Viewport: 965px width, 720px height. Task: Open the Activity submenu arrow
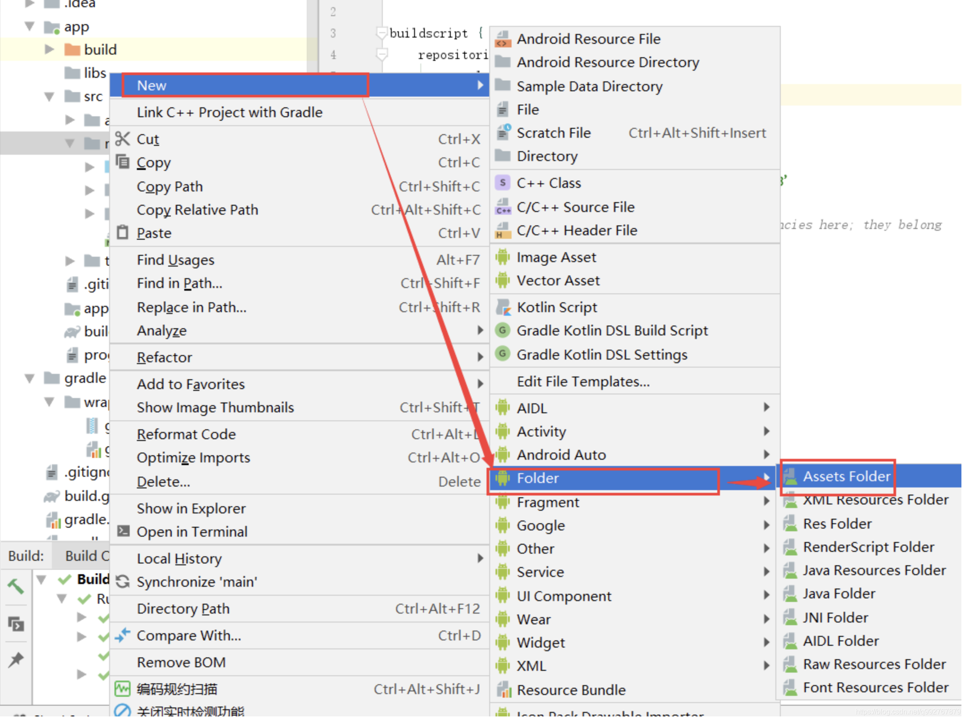click(x=766, y=432)
